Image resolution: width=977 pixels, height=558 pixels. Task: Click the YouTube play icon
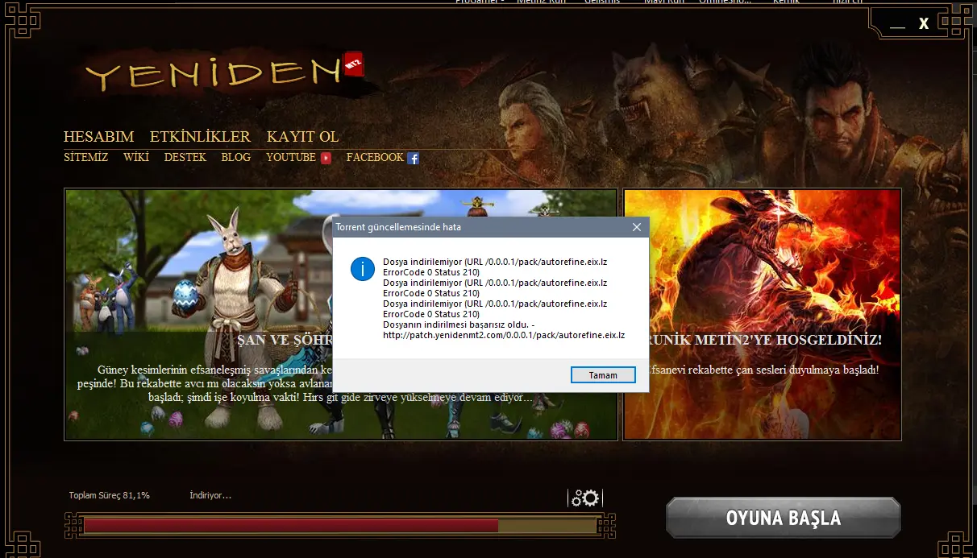tap(326, 159)
